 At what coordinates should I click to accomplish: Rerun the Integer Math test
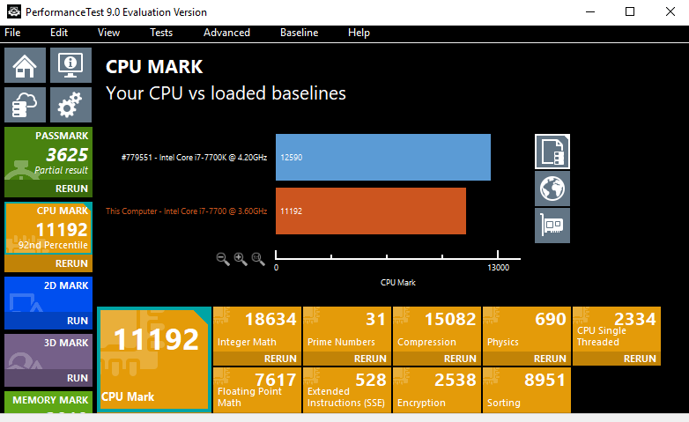280,359
